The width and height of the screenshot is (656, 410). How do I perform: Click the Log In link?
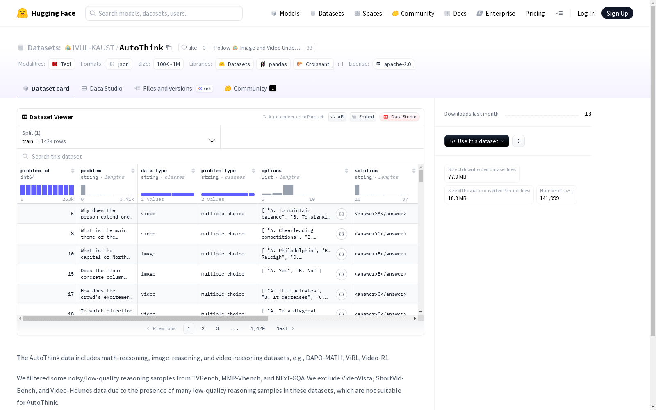click(586, 13)
